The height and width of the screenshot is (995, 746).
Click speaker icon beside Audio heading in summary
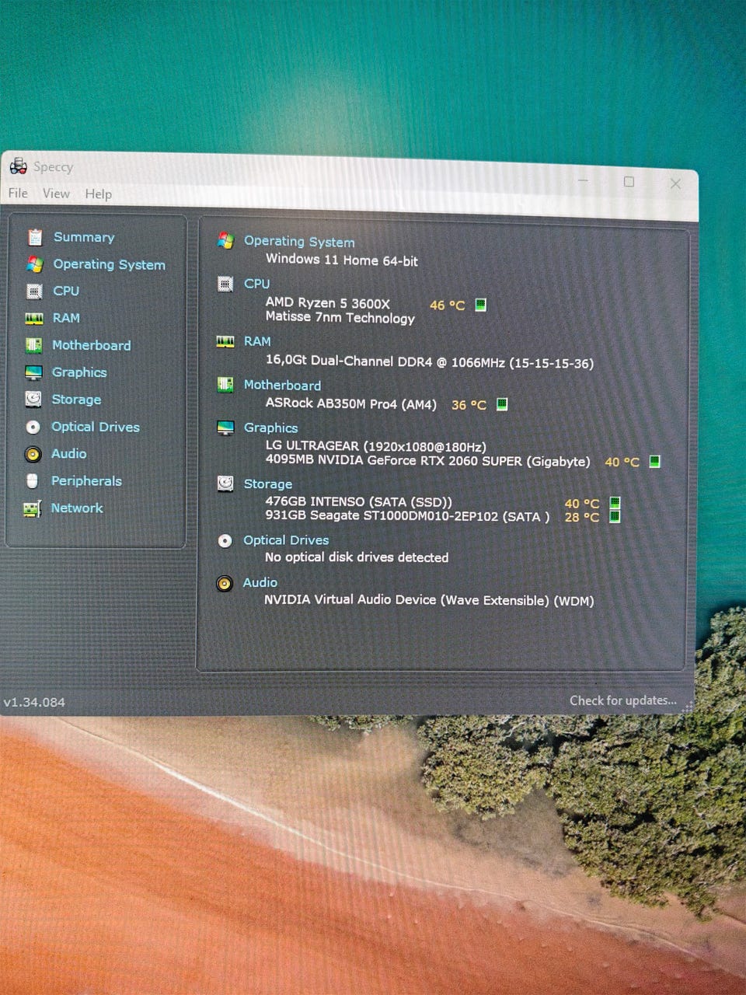225,583
